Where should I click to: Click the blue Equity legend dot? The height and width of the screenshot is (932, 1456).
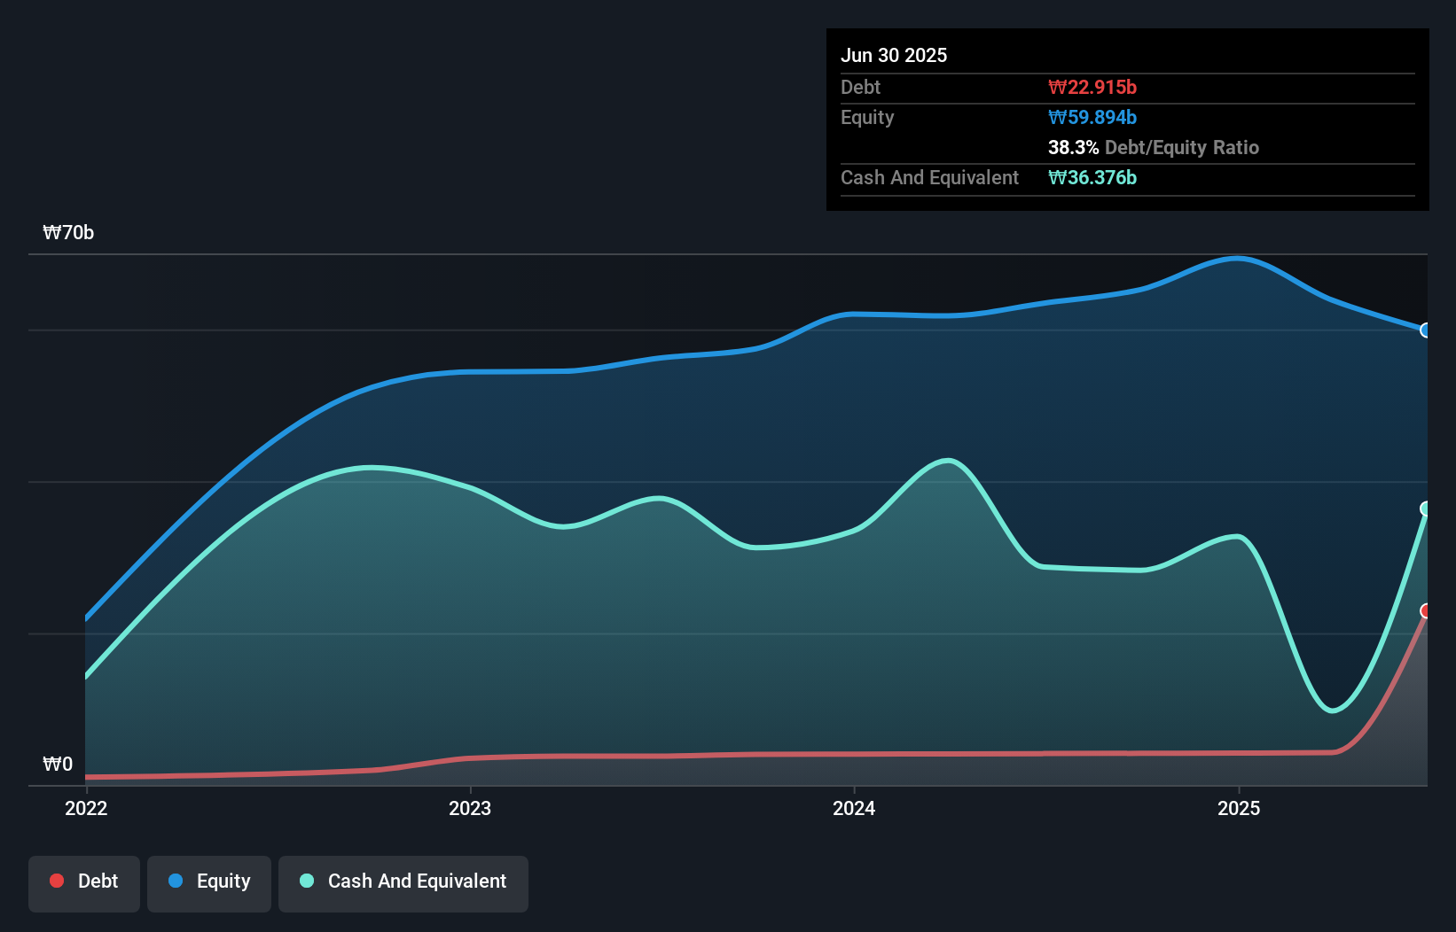tap(176, 881)
